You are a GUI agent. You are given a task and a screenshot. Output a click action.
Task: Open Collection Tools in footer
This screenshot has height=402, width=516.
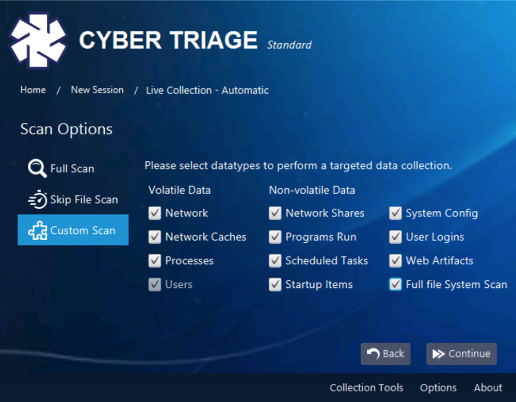coord(366,388)
